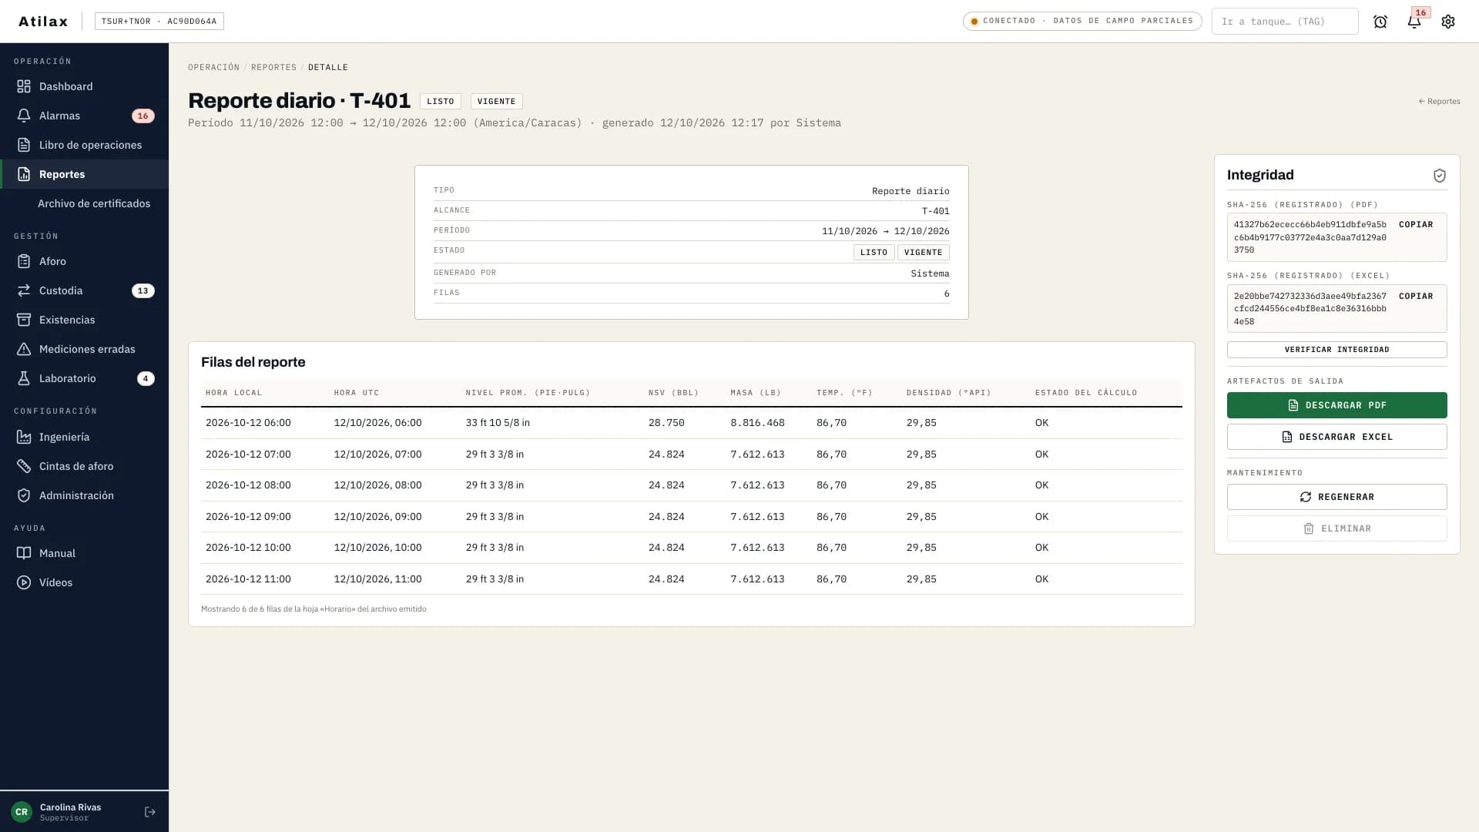Viewport: 1479px width, 832px height.
Task: Click the TSUR+TNOR AC90D064A site tag
Action: pyautogui.click(x=159, y=22)
